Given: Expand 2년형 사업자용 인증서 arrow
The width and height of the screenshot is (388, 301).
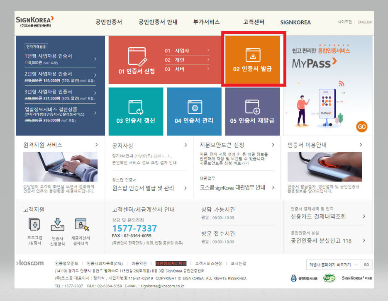Looking at the screenshot, I should (x=95, y=75).
